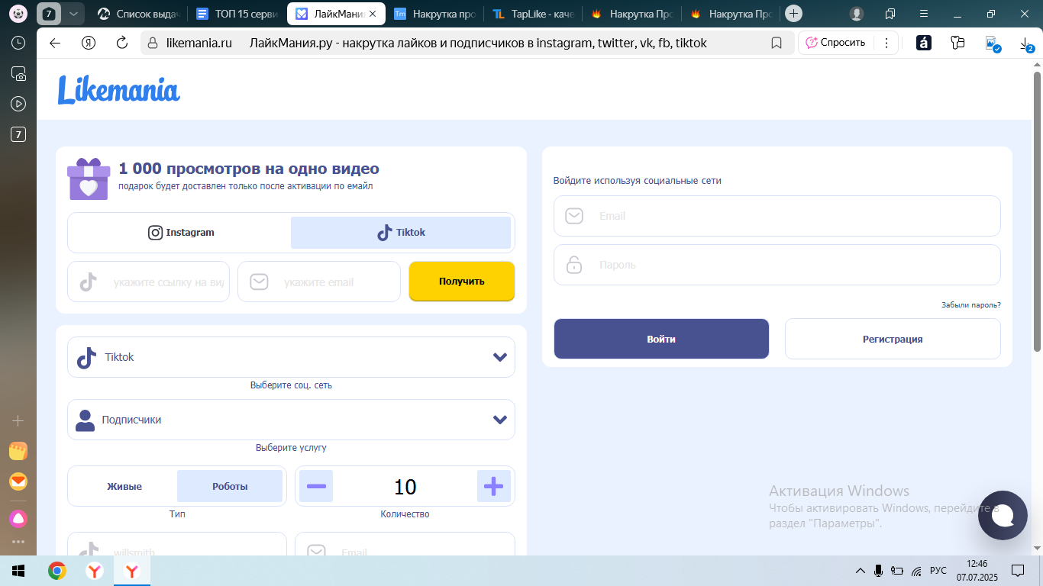1043x586 pixels.
Task: Open browser profile avatar
Action: [857, 14]
